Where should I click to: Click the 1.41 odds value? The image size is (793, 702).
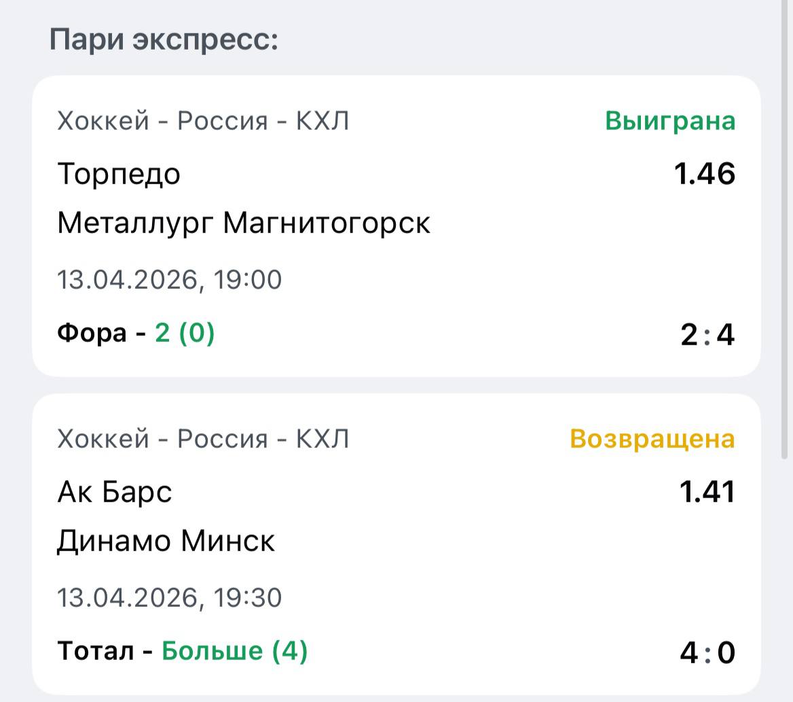(x=707, y=492)
